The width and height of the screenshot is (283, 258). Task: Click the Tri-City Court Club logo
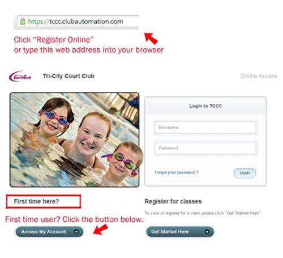pyautogui.click(x=20, y=76)
